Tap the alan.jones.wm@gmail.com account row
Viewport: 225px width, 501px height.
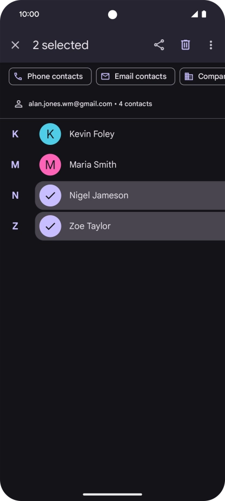(112, 104)
